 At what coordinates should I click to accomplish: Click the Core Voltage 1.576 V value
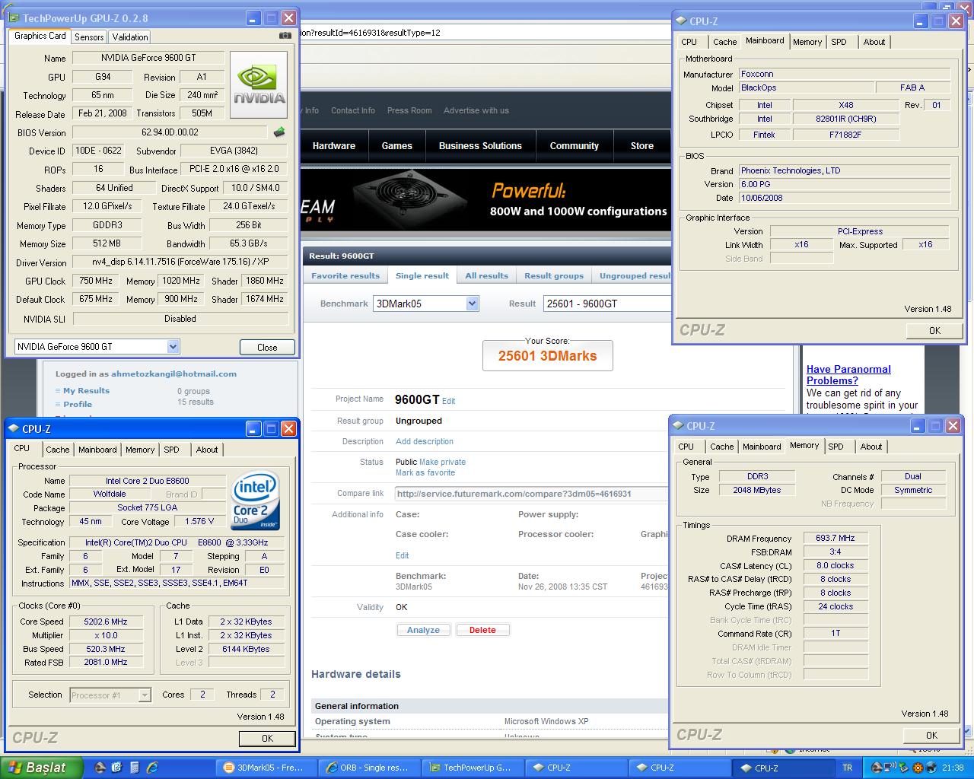(199, 521)
